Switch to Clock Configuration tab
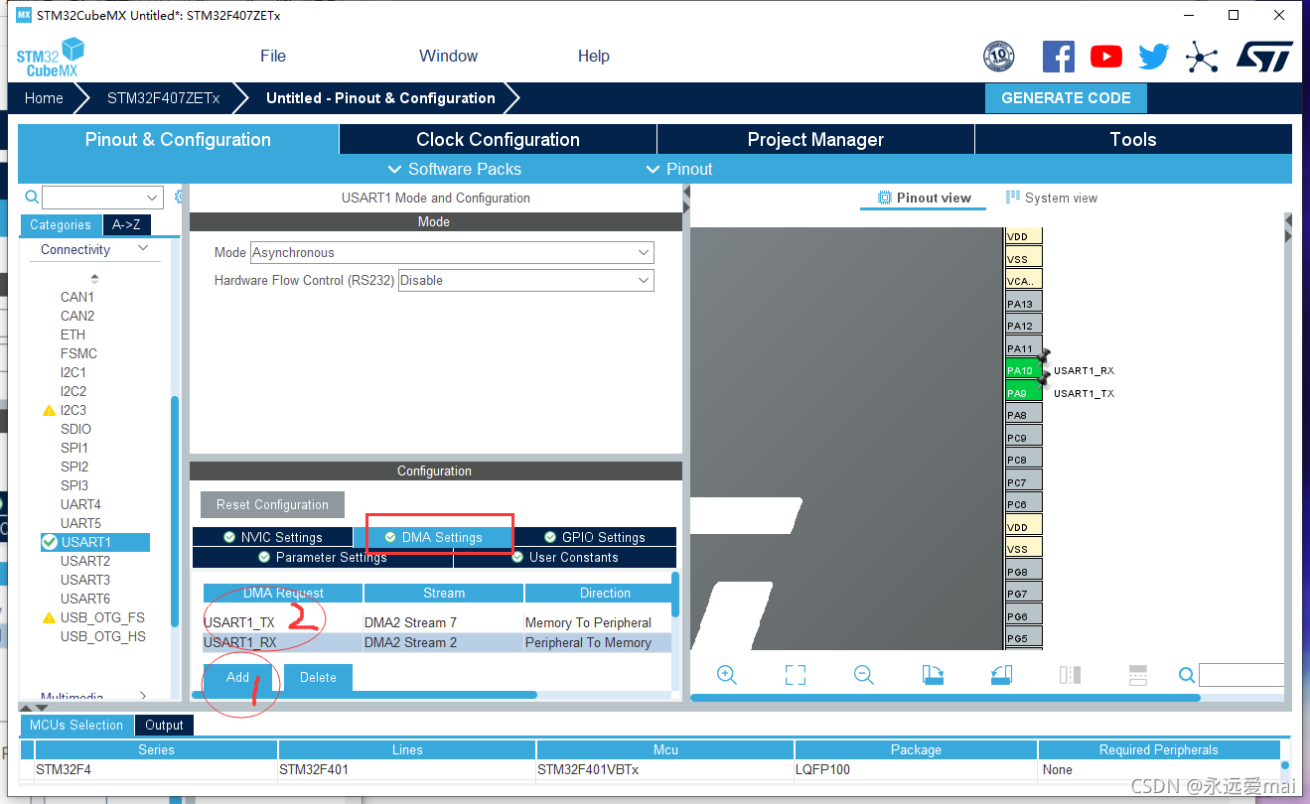1310x804 pixels. (498, 139)
